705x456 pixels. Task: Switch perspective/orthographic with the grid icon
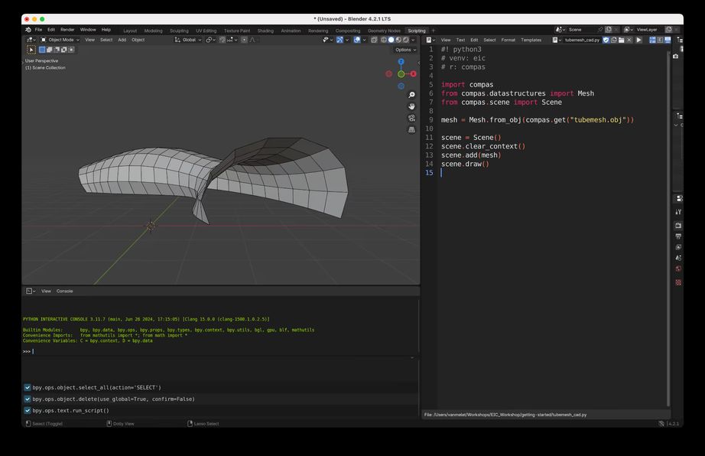pos(411,129)
